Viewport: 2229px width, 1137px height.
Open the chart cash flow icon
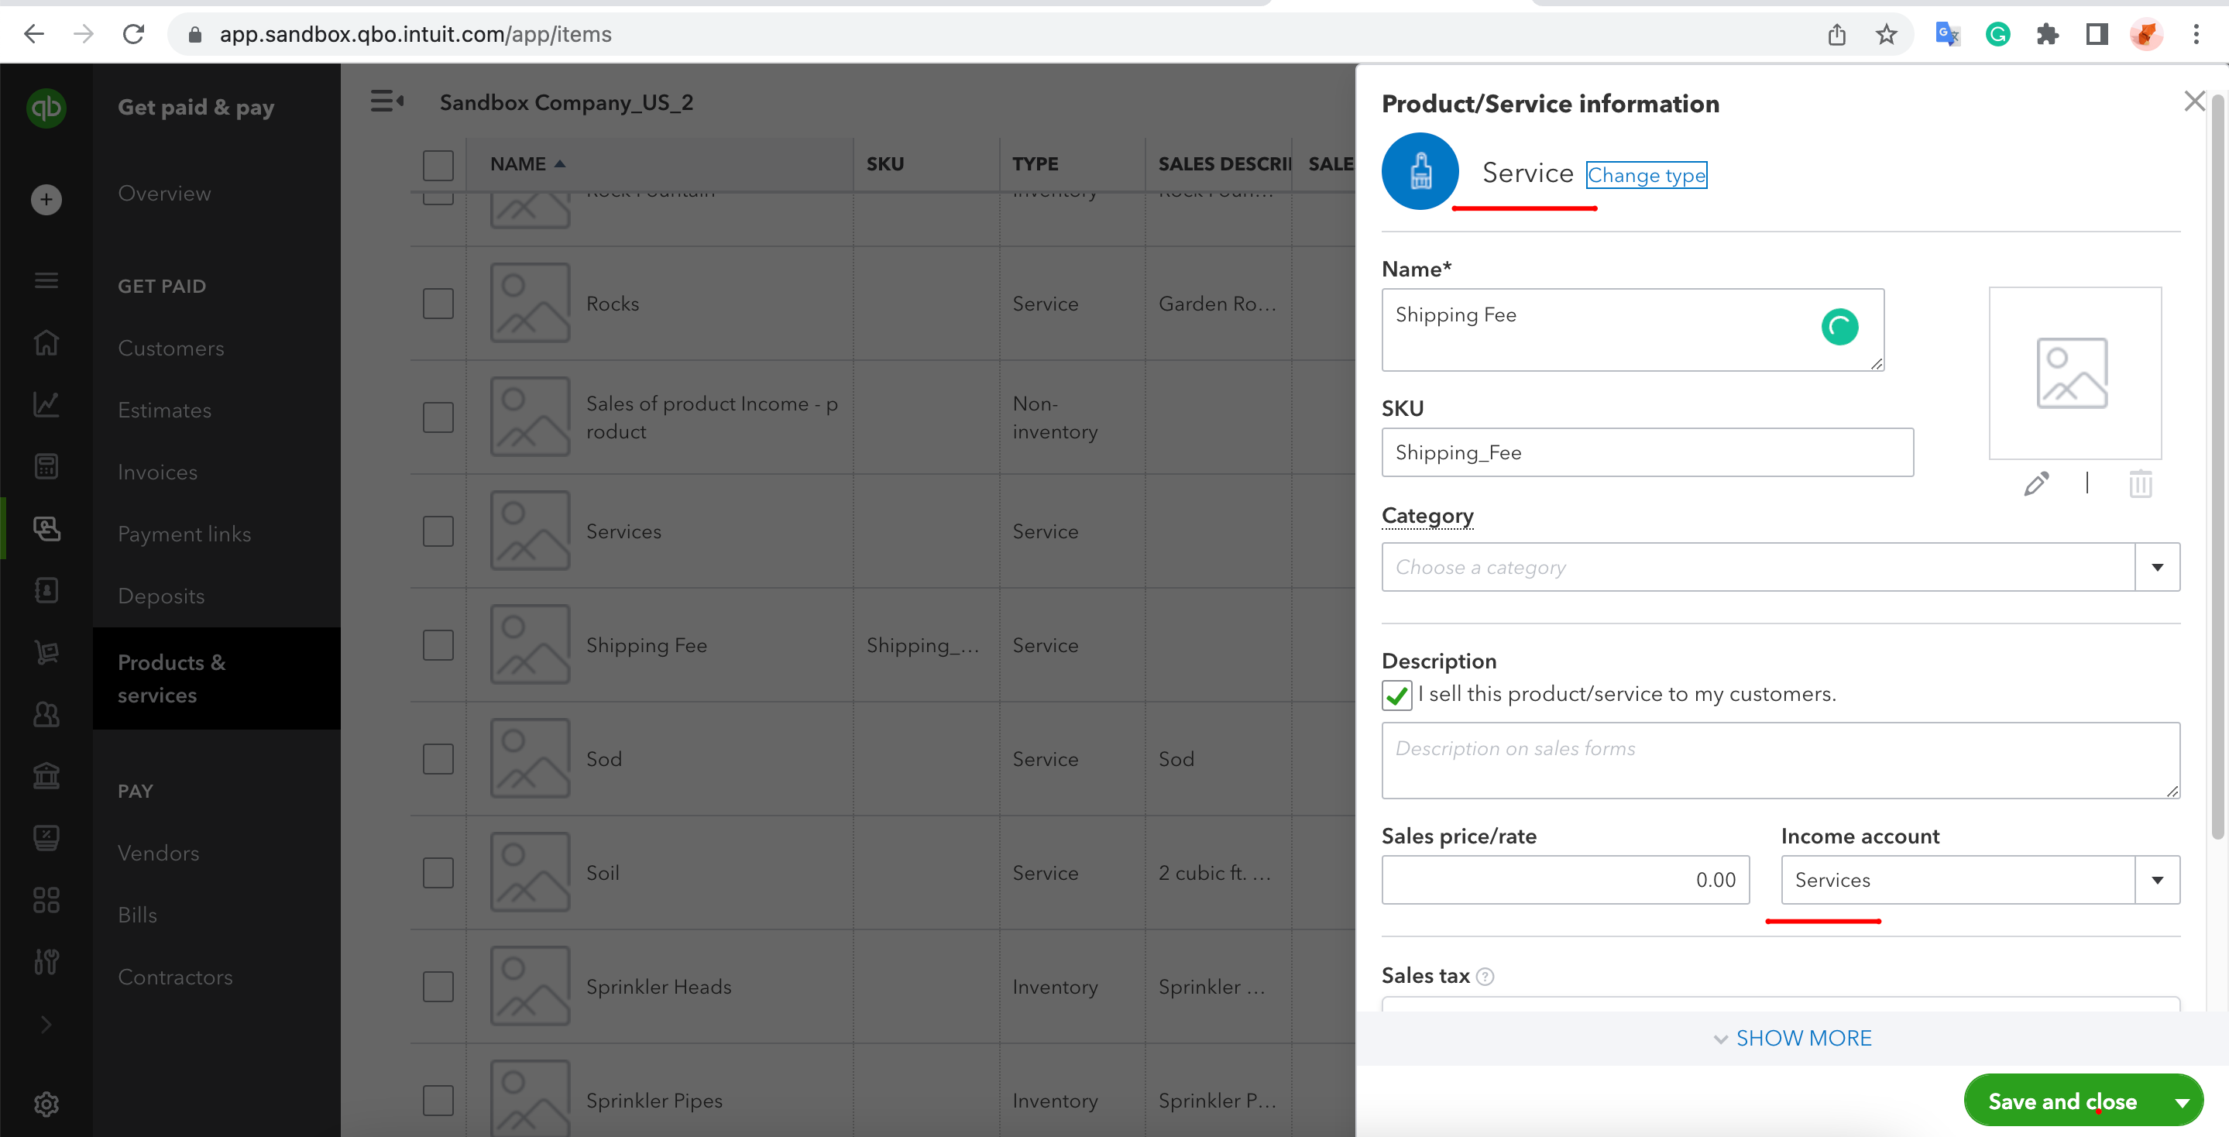pos(46,404)
